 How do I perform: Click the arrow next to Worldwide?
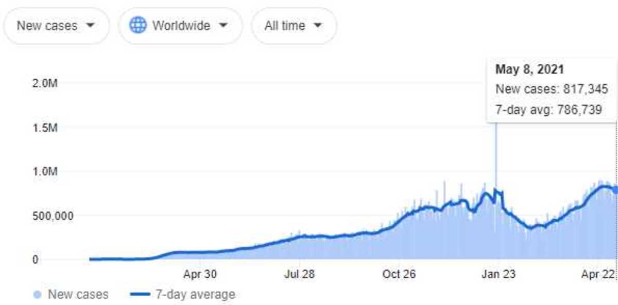point(223,25)
